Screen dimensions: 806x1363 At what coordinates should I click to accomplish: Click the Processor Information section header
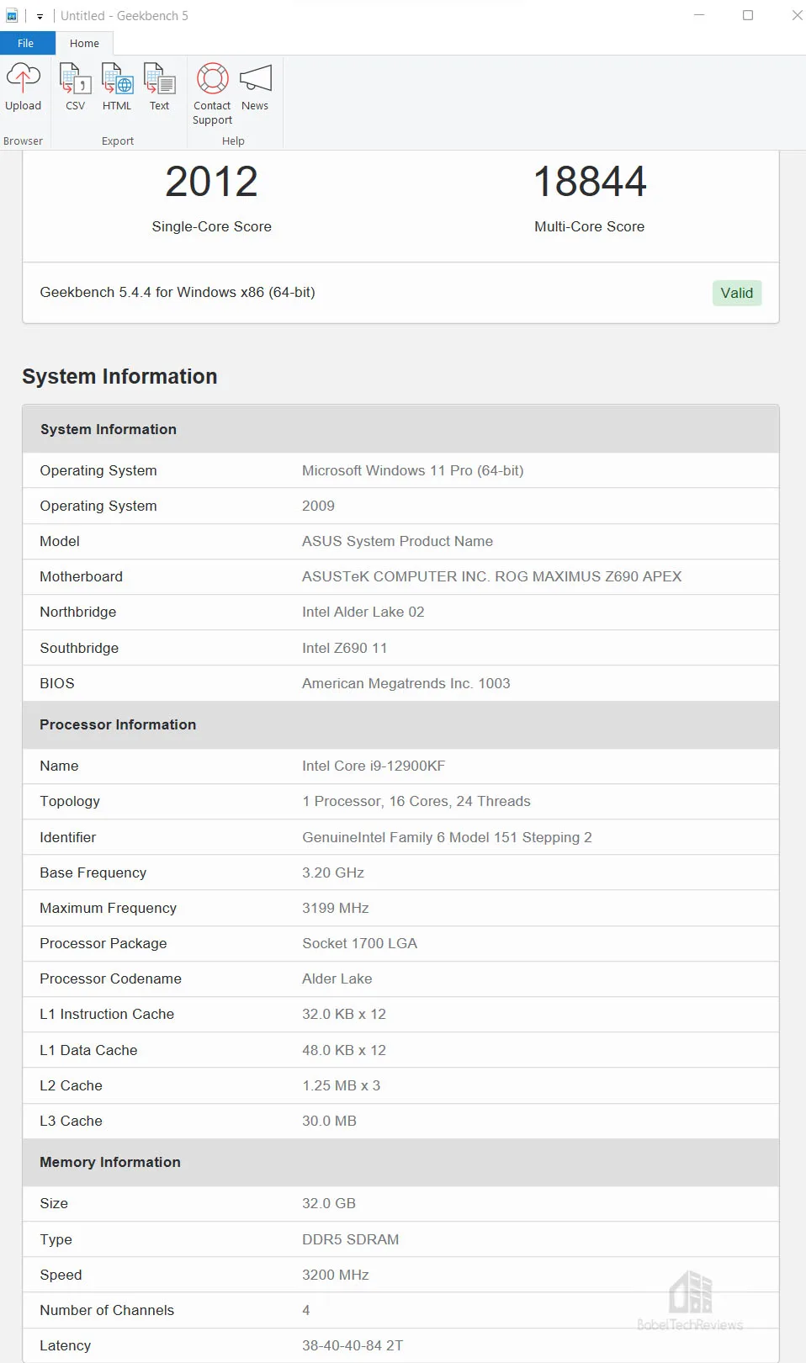pos(400,724)
